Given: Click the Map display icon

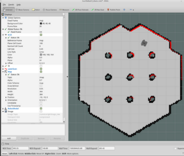Looking at the screenshot, I should (x=6, y=72).
